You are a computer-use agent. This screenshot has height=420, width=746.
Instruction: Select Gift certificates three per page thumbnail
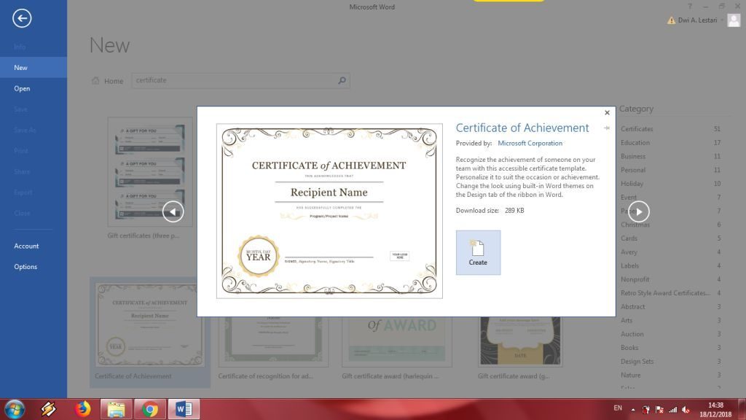(150, 171)
